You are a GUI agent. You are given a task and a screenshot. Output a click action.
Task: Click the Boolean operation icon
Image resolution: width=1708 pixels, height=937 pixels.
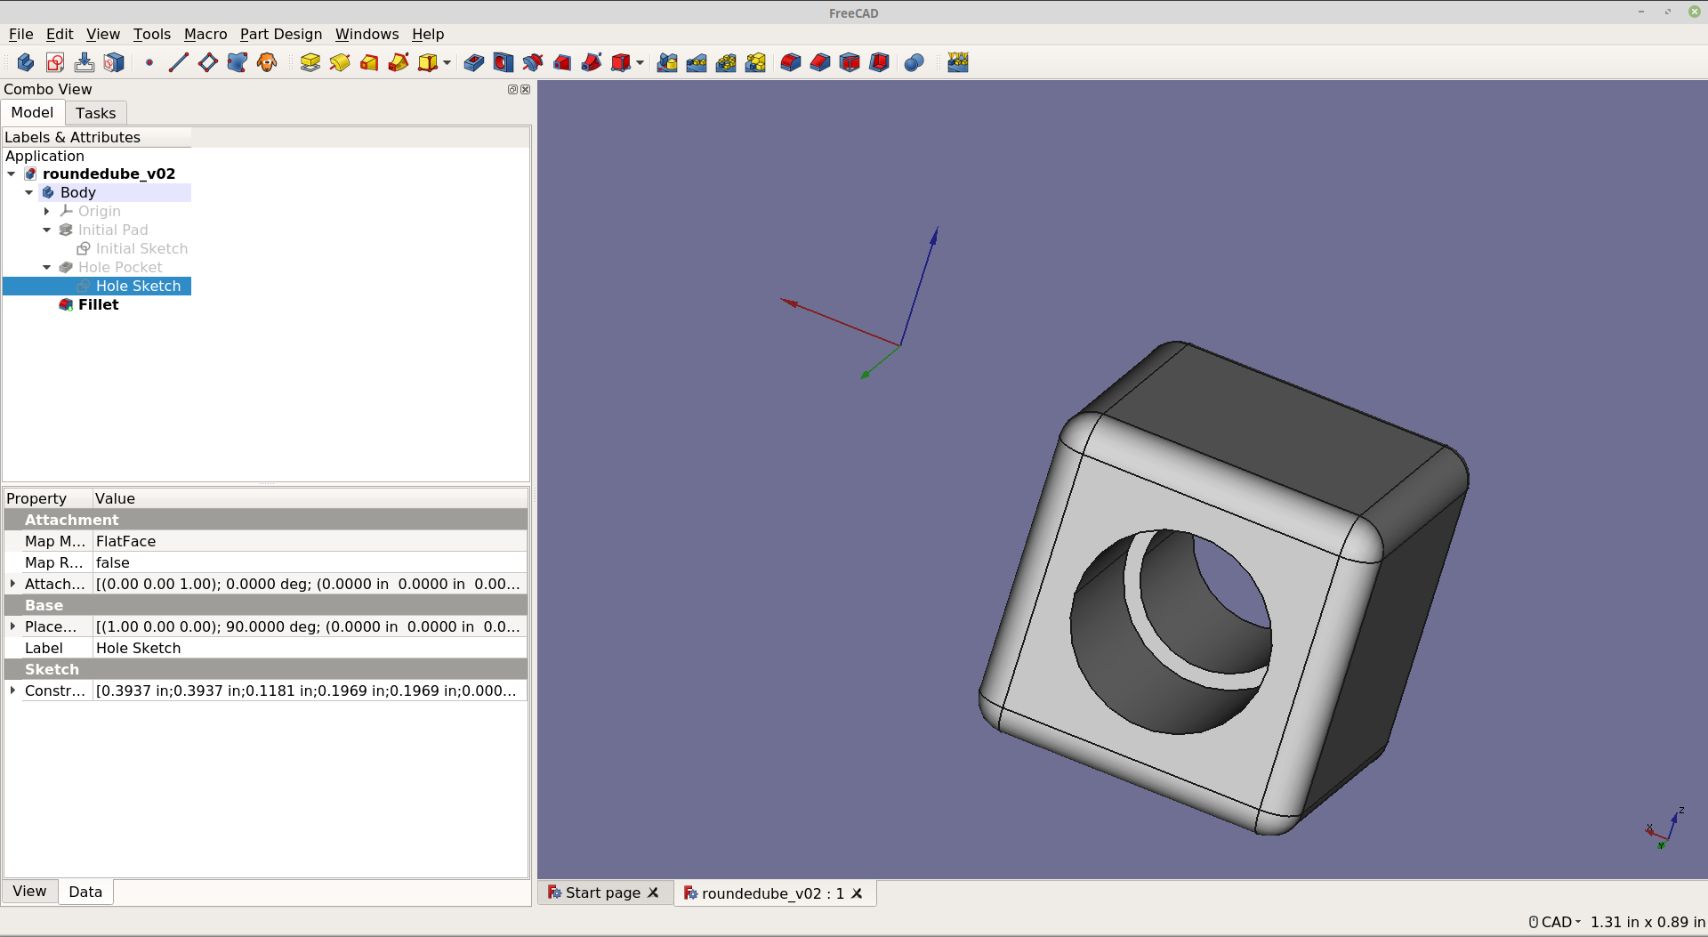(x=914, y=62)
